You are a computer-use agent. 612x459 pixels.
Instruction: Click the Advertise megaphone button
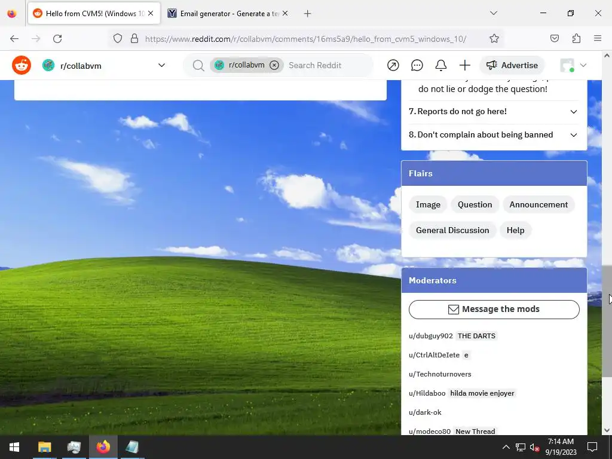[512, 65]
